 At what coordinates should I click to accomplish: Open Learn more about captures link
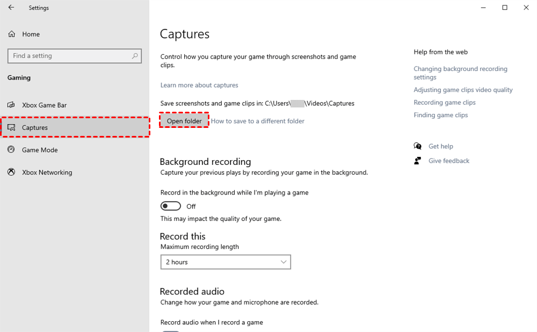coord(199,85)
